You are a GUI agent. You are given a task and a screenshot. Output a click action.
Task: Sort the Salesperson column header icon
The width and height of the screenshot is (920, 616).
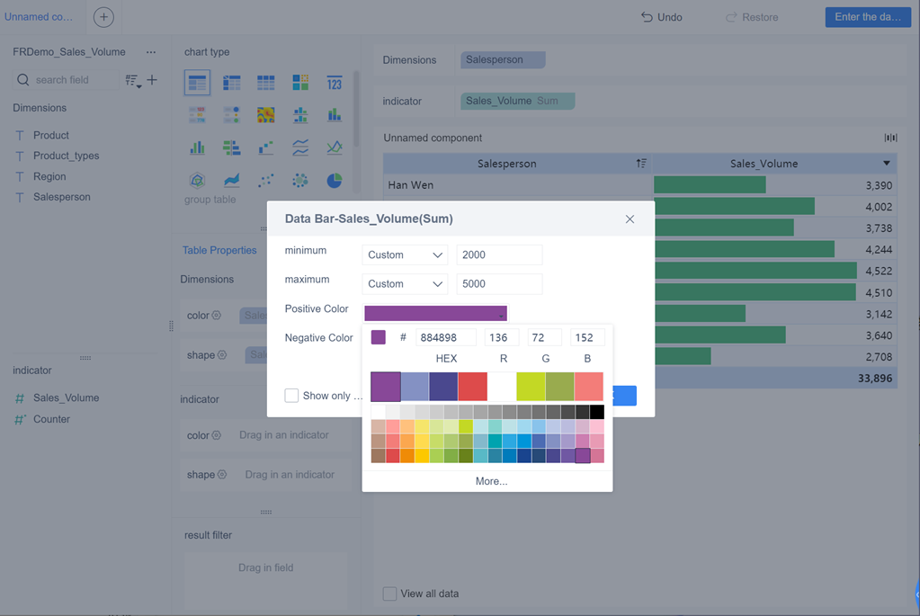641,164
